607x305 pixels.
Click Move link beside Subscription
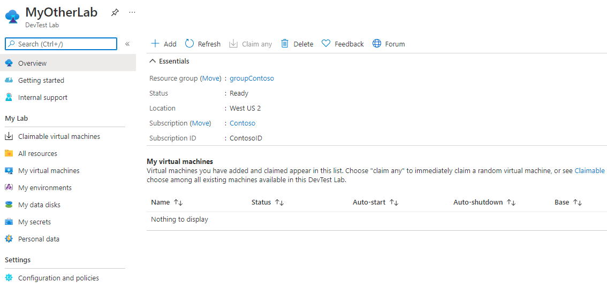pyautogui.click(x=201, y=123)
